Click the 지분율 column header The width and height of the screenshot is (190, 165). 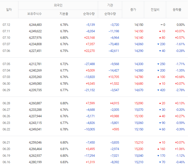click(64, 14)
